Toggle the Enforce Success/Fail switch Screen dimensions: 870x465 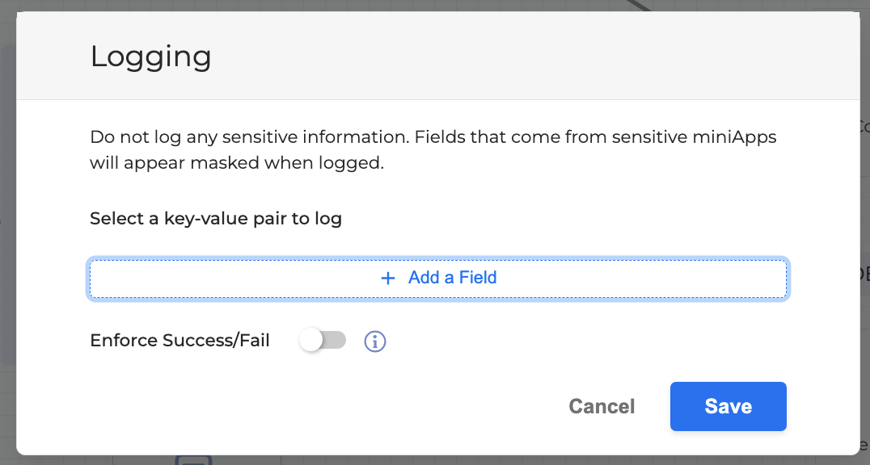coord(323,341)
